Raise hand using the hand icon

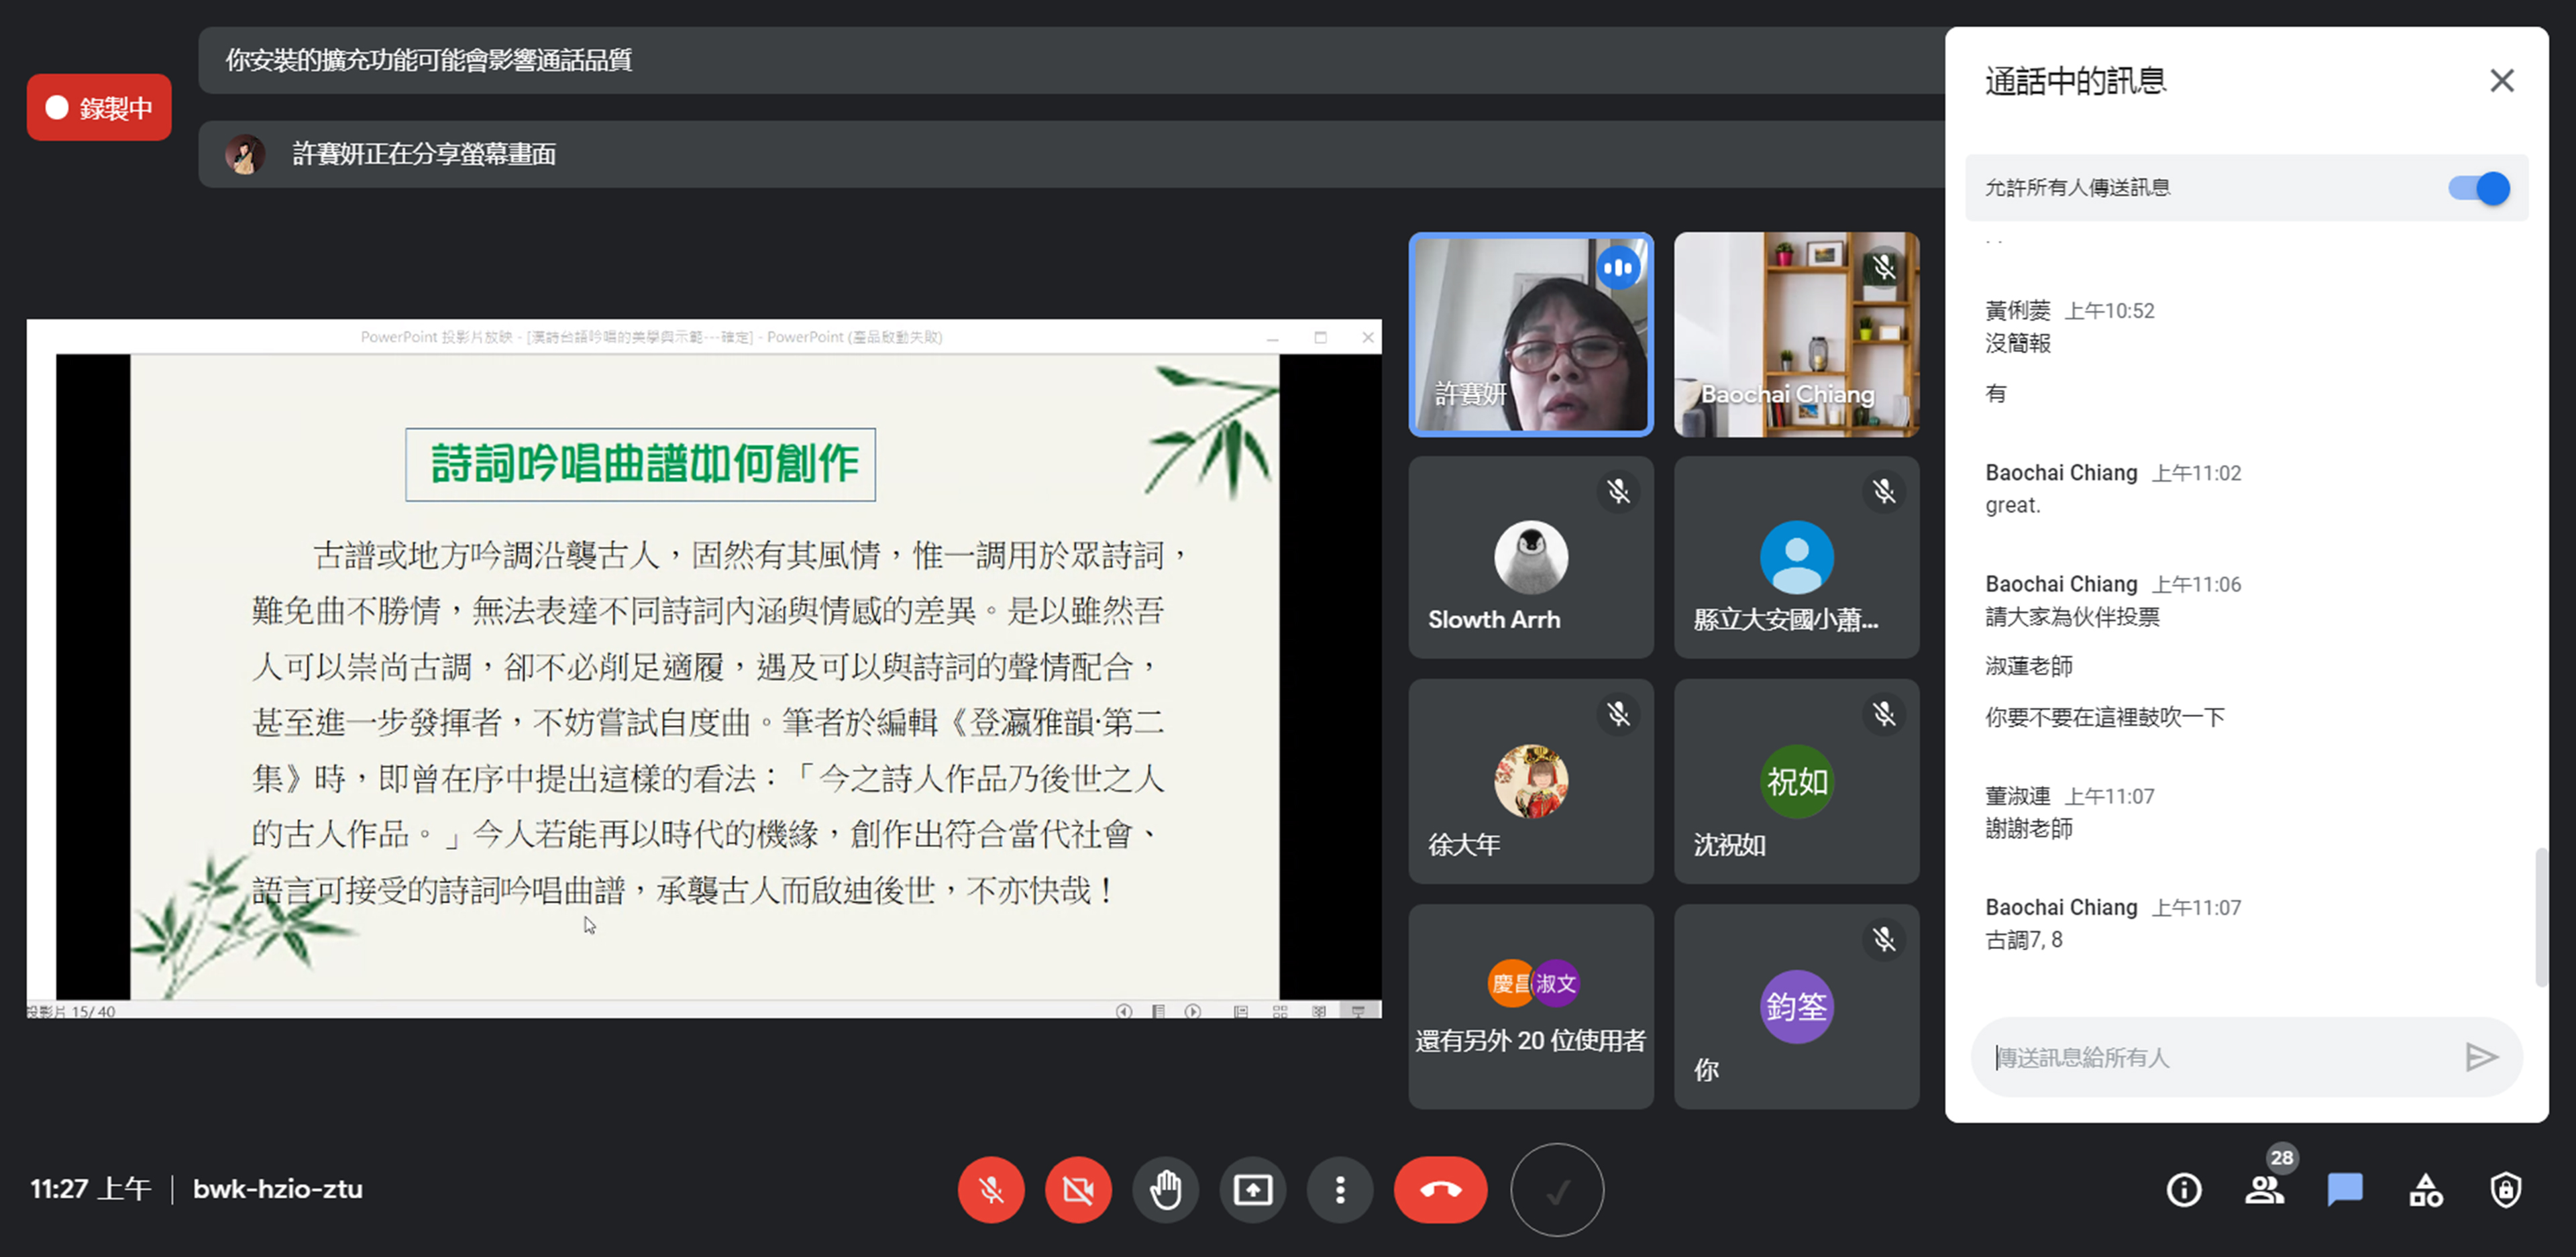(x=1165, y=1189)
